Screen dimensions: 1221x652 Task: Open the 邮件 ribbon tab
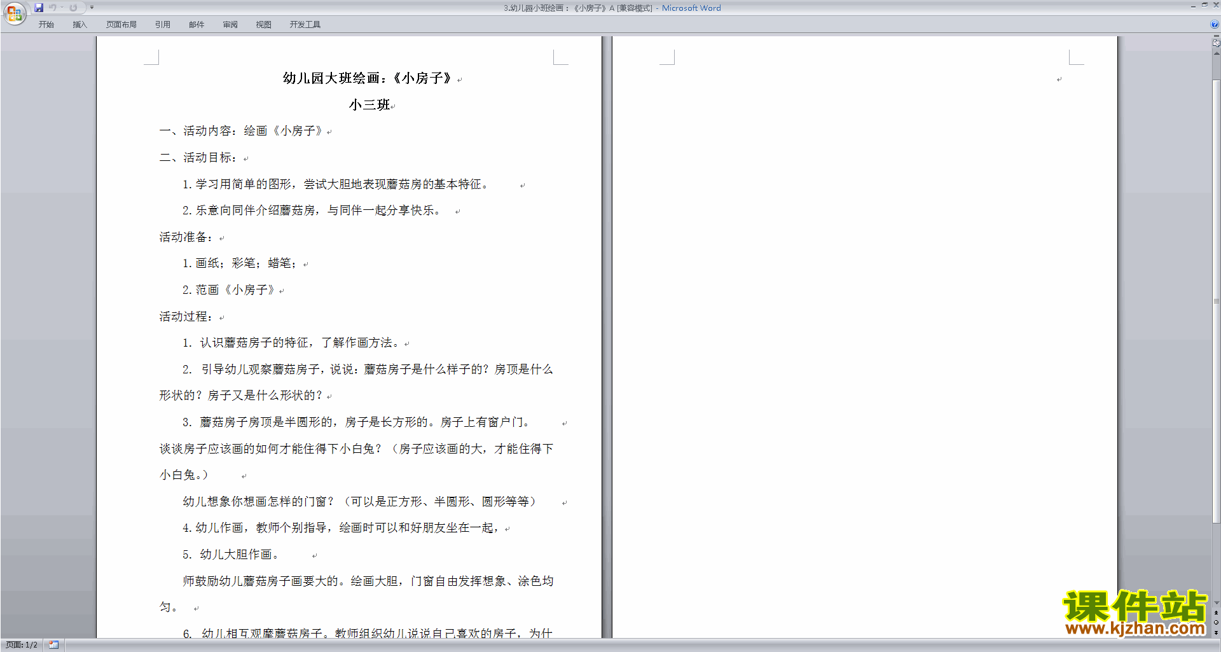pos(197,25)
